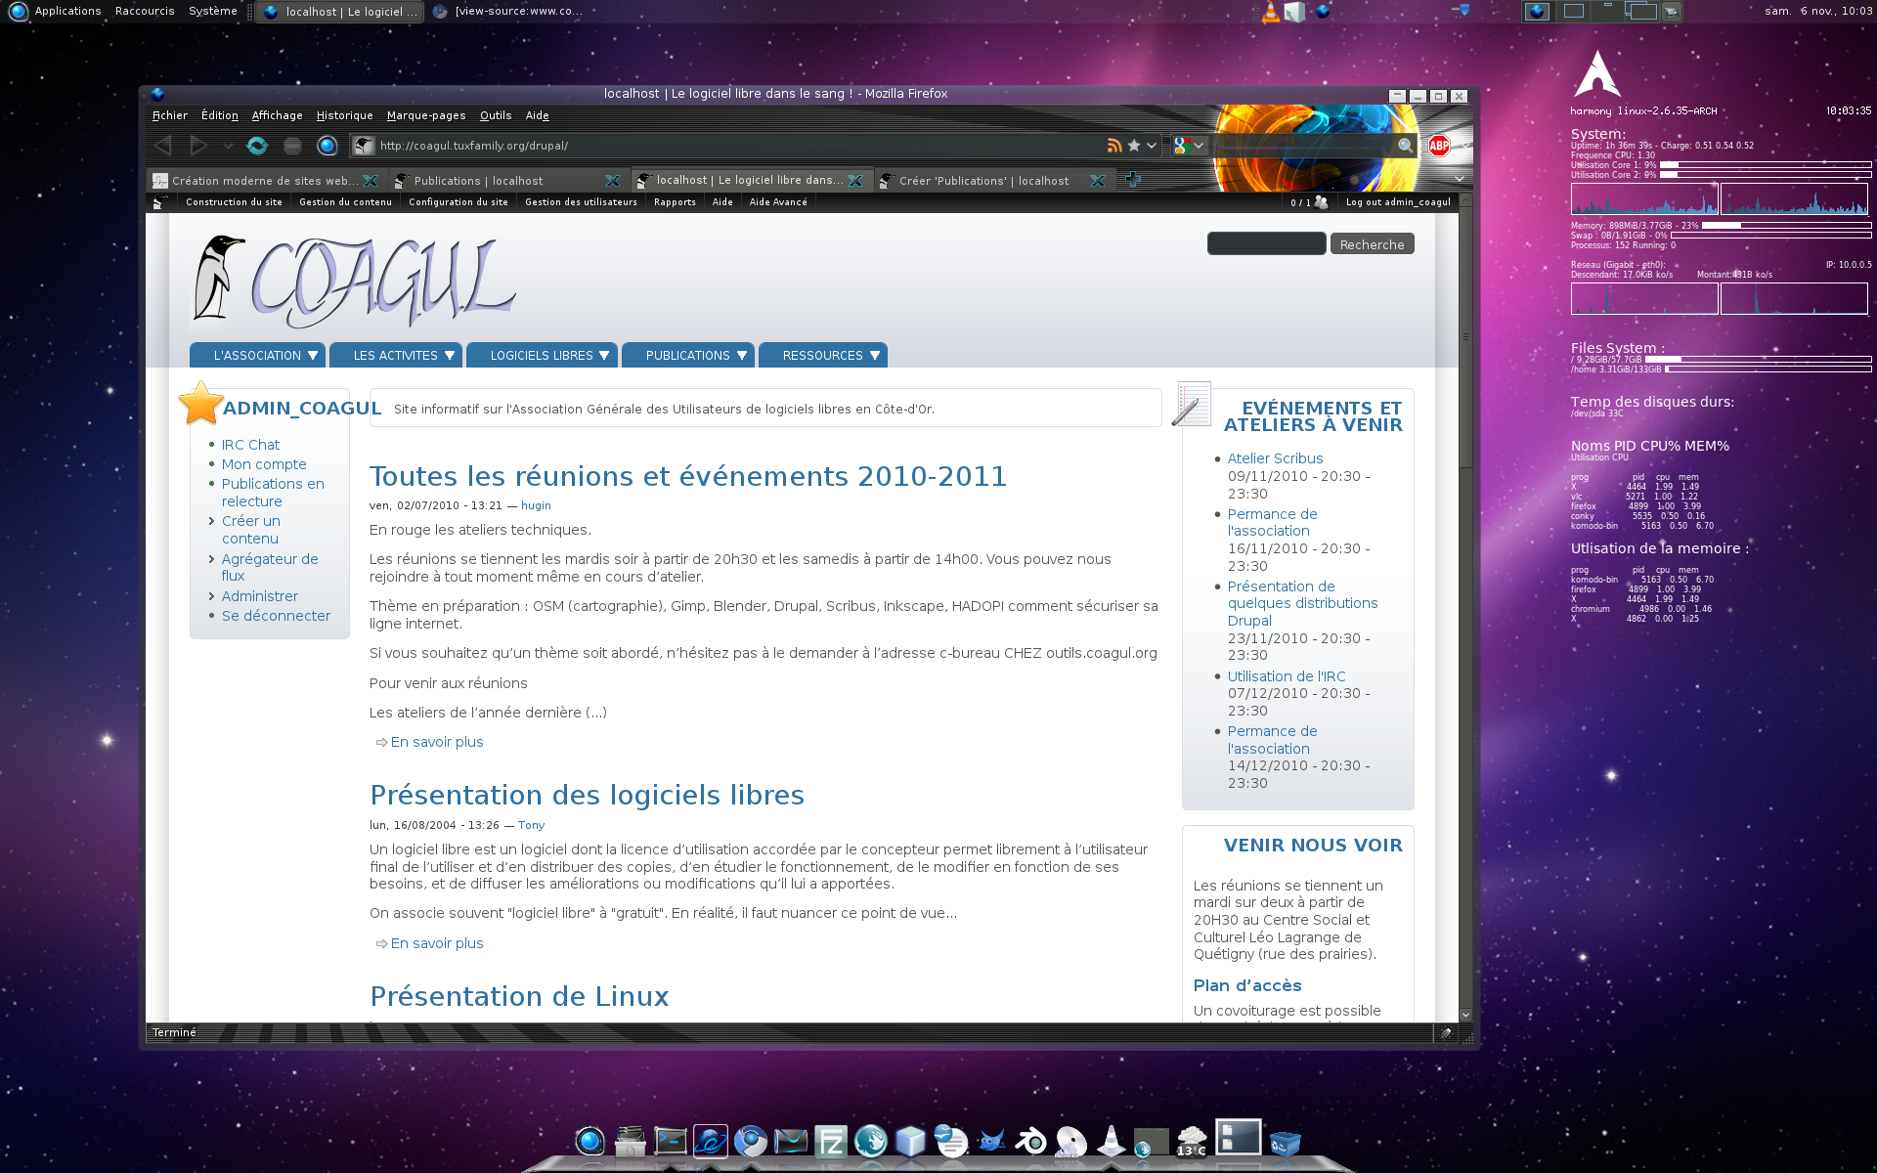Image resolution: width=1877 pixels, height=1173 pixels.
Task: Launch Blender from the dock
Action: click(1031, 1141)
